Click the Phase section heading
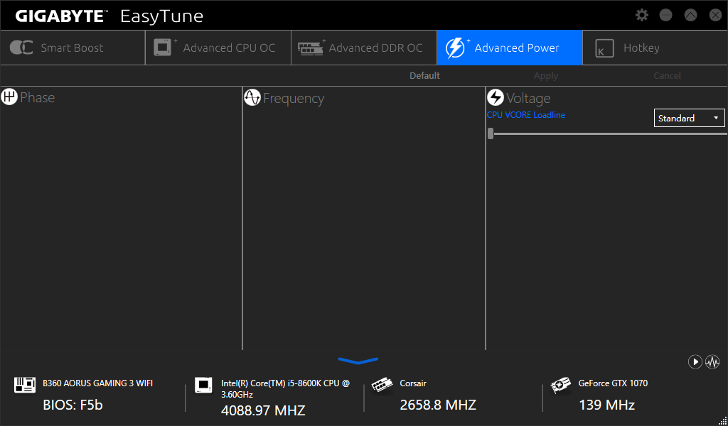This screenshot has width=728, height=426. 37,97
